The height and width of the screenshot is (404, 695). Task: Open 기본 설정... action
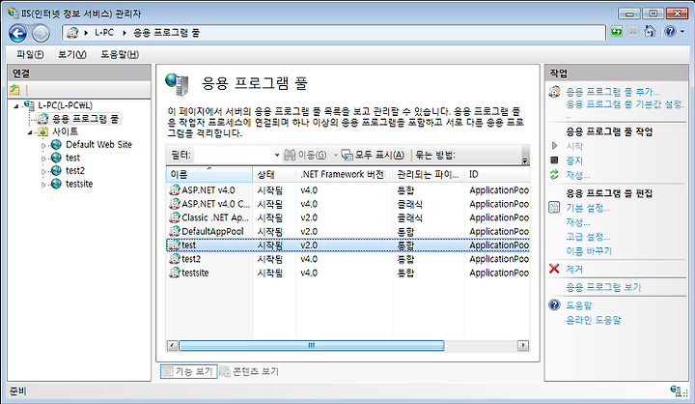(x=588, y=208)
